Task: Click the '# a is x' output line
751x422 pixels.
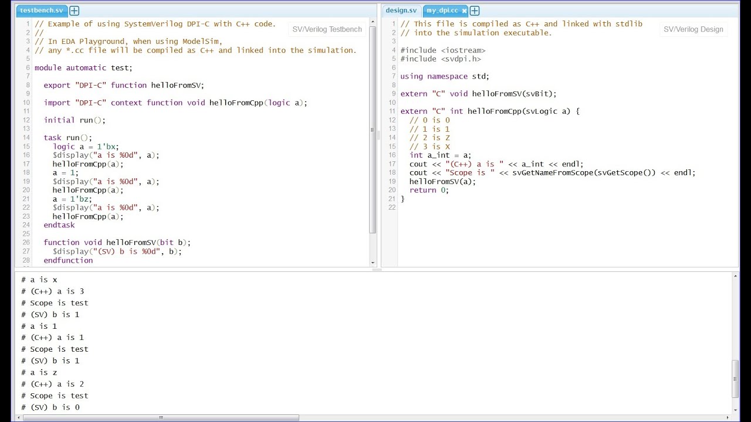Action: [39, 280]
